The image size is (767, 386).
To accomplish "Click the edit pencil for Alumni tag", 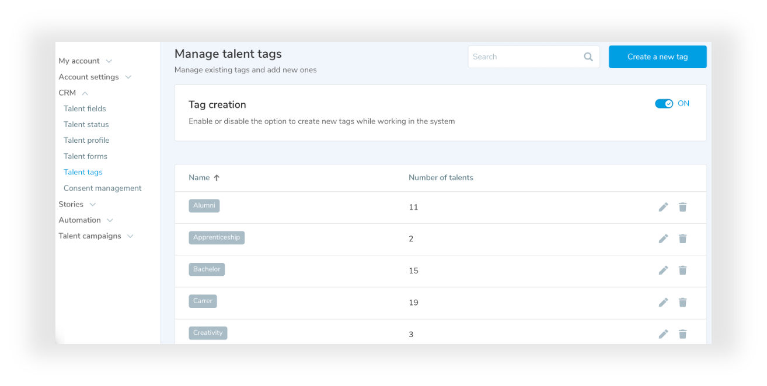I will click(663, 207).
